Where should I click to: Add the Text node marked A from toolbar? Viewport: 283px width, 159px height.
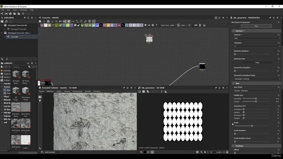[112, 25]
